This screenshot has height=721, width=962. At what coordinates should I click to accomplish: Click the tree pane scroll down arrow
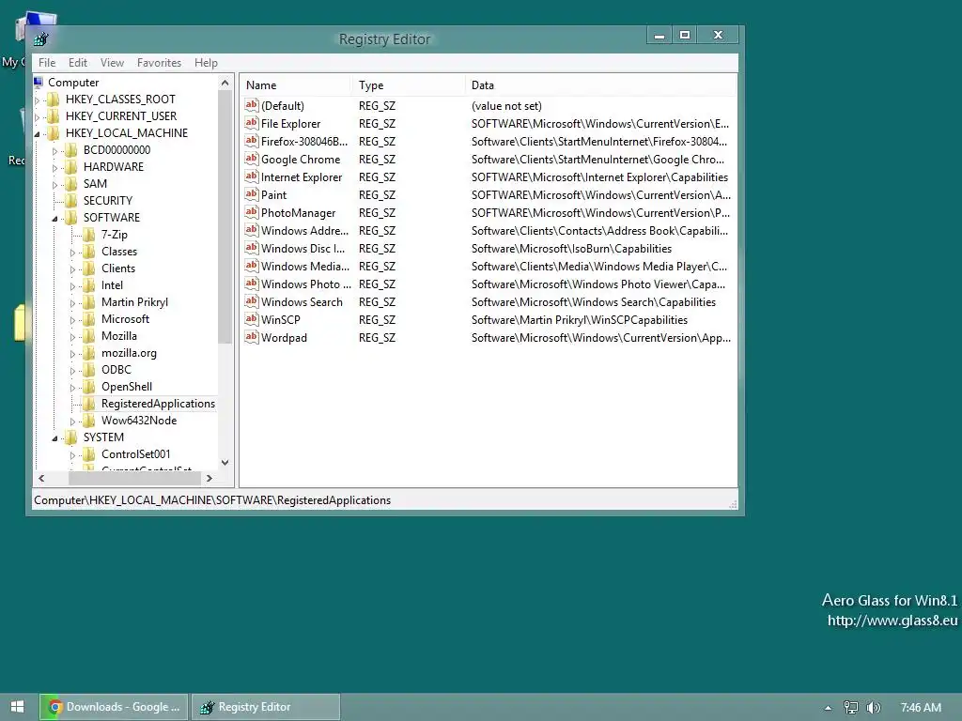tap(225, 463)
